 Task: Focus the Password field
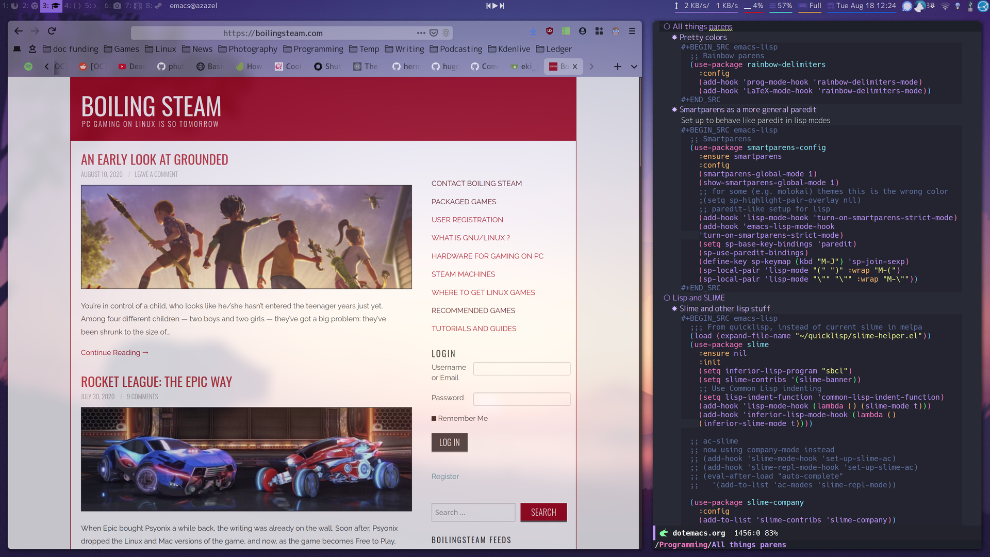click(x=522, y=399)
